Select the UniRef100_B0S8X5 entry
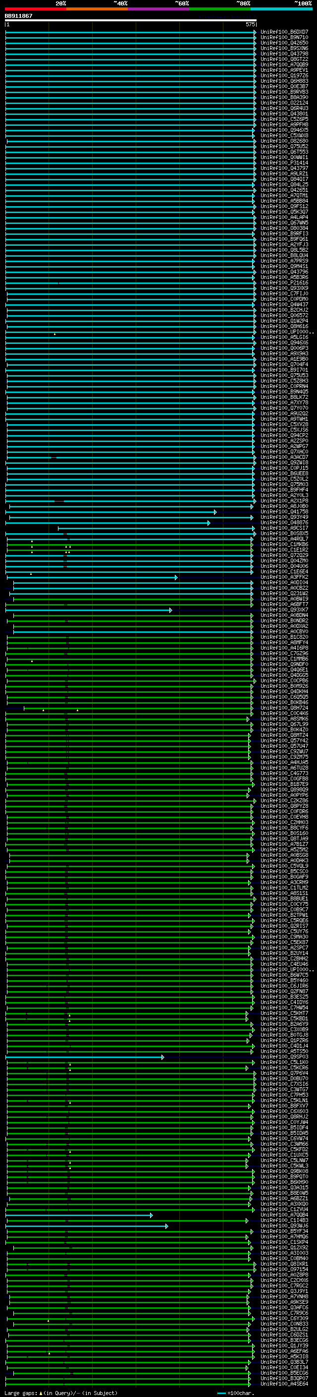 284,534
